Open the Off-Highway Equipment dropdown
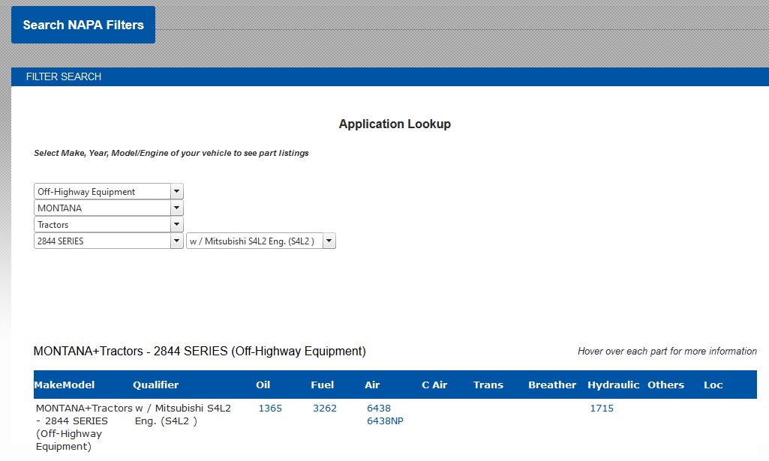 (x=108, y=192)
